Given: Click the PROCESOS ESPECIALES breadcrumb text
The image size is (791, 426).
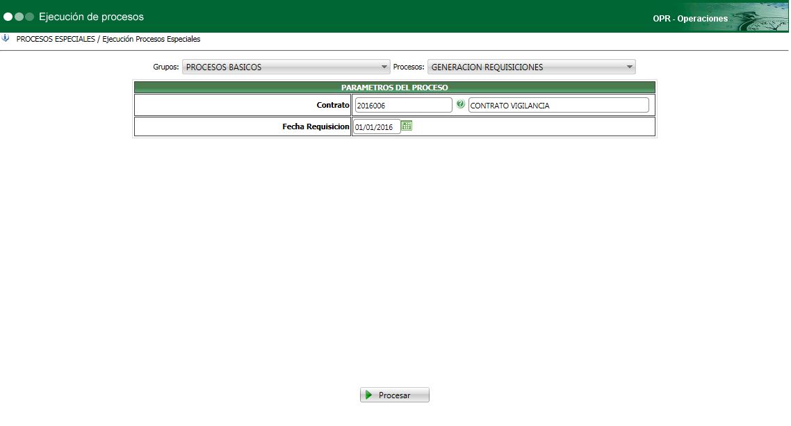Looking at the screenshot, I should pyautogui.click(x=56, y=39).
